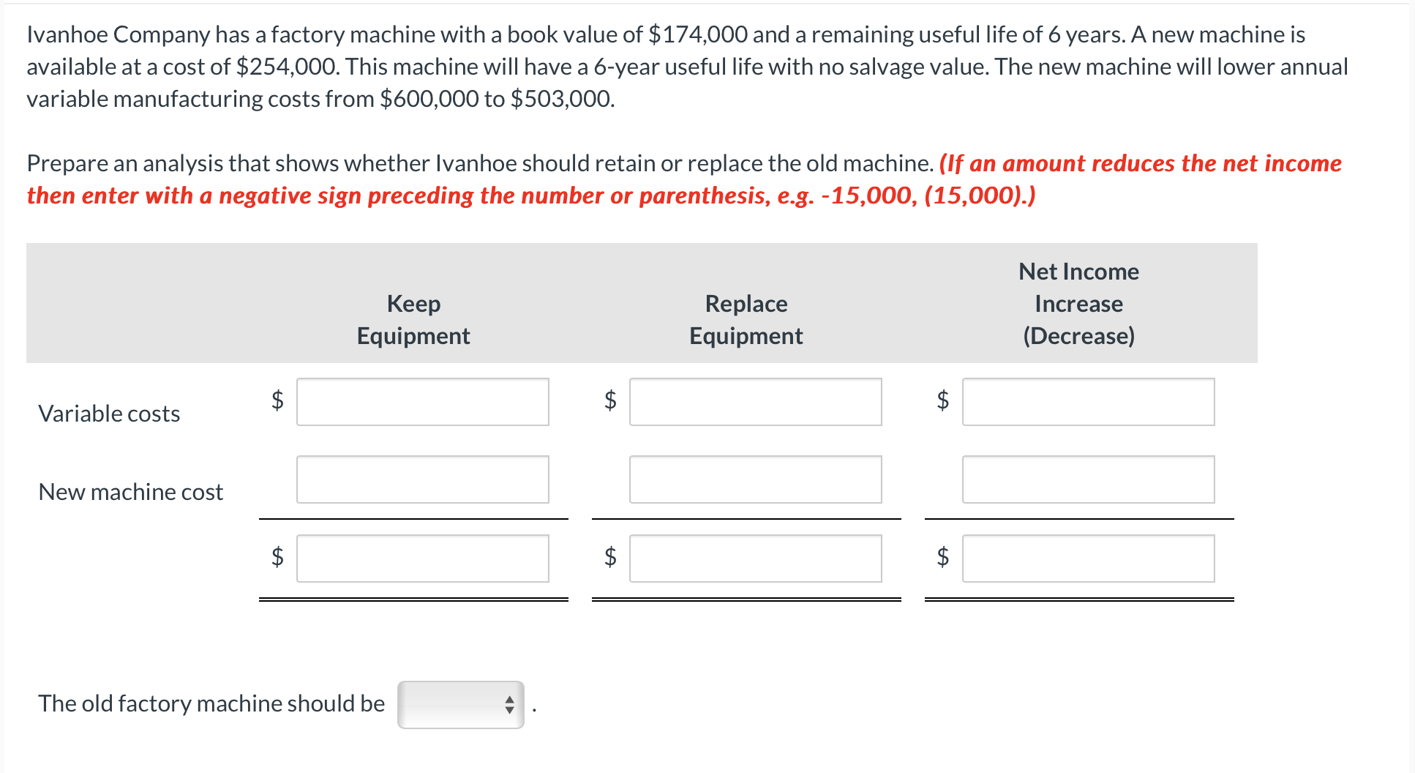This screenshot has height=773, width=1415.
Task: Select the Keep Equipment New machine cost field
Action: point(423,479)
